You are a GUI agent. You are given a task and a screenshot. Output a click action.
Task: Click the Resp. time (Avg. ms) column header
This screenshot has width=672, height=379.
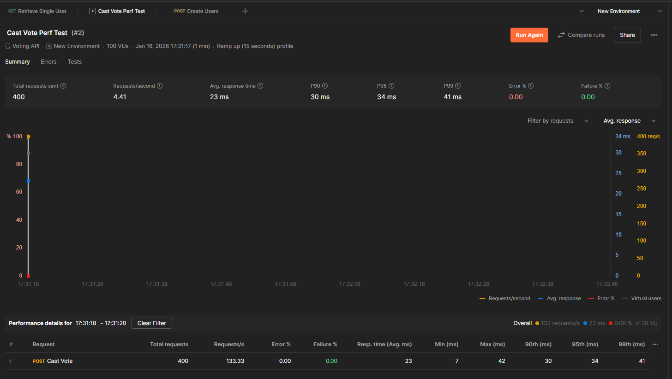tap(384, 344)
